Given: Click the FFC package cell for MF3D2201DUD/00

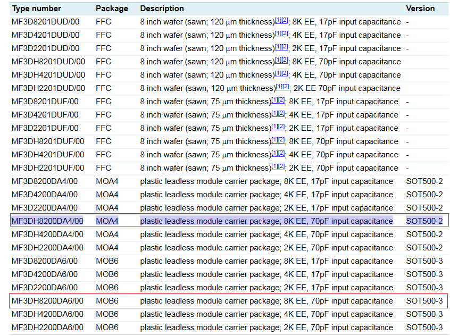Looking at the screenshot, I should click(104, 48).
